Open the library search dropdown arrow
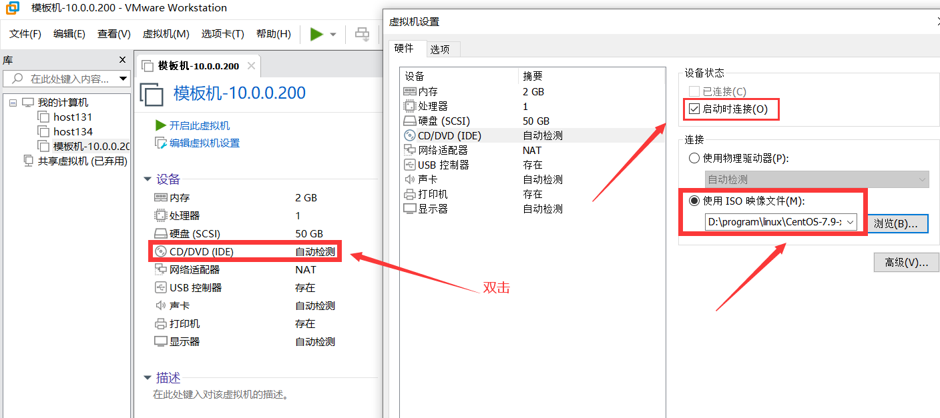The image size is (940, 418). (x=123, y=79)
